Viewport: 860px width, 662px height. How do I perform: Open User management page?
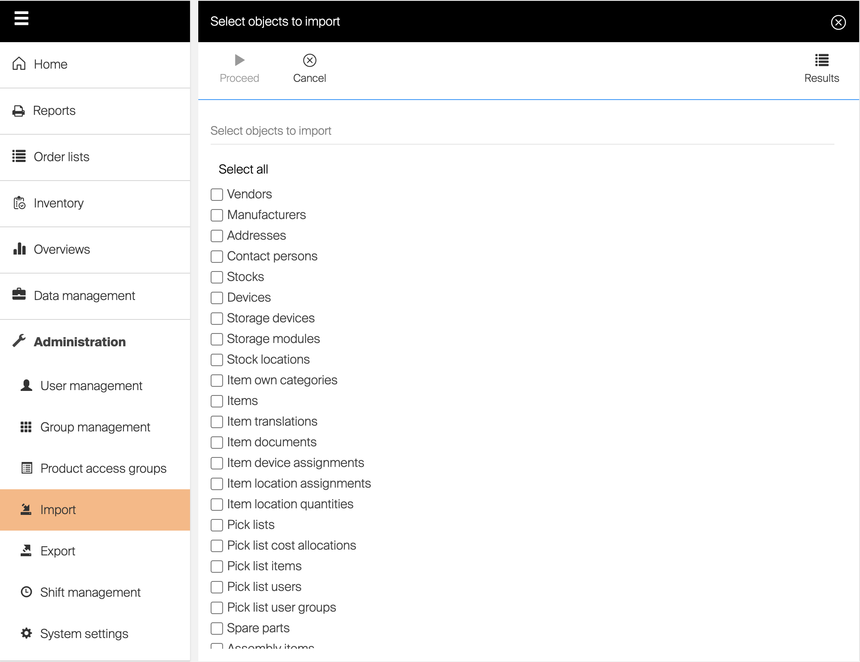coord(91,386)
